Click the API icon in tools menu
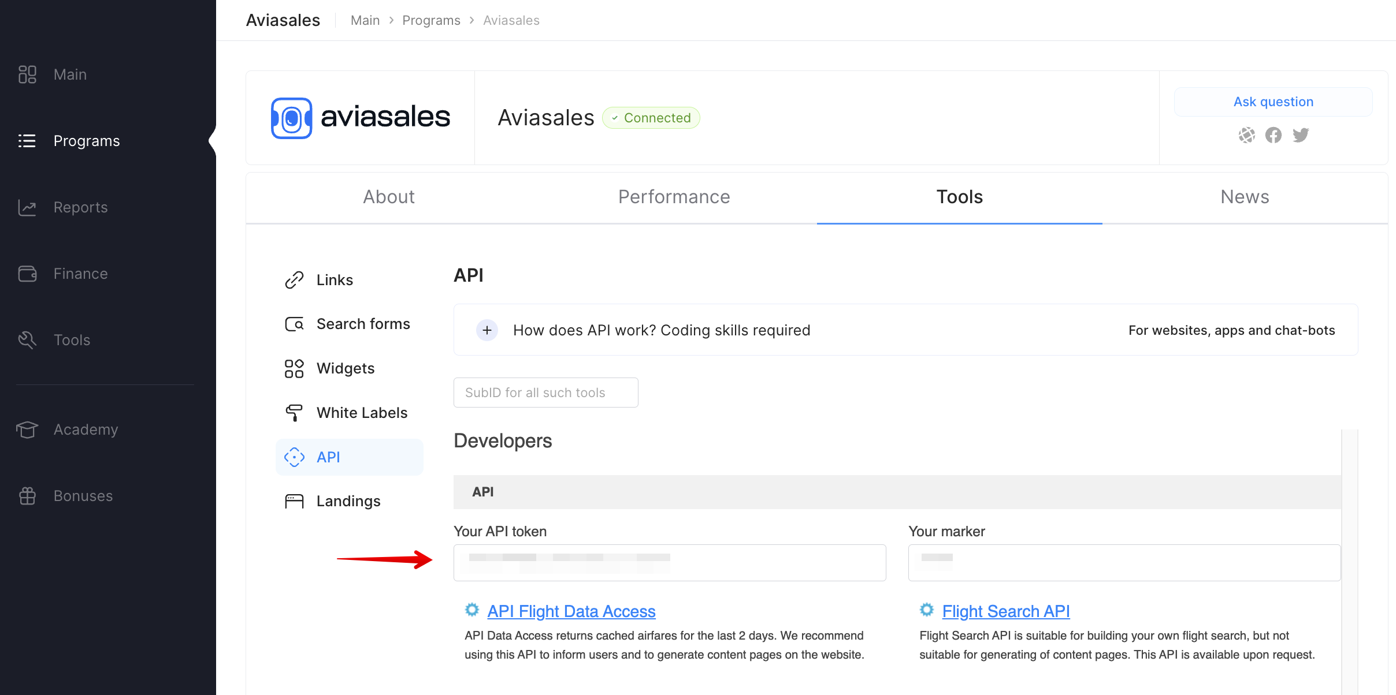1396x695 pixels. coord(294,457)
